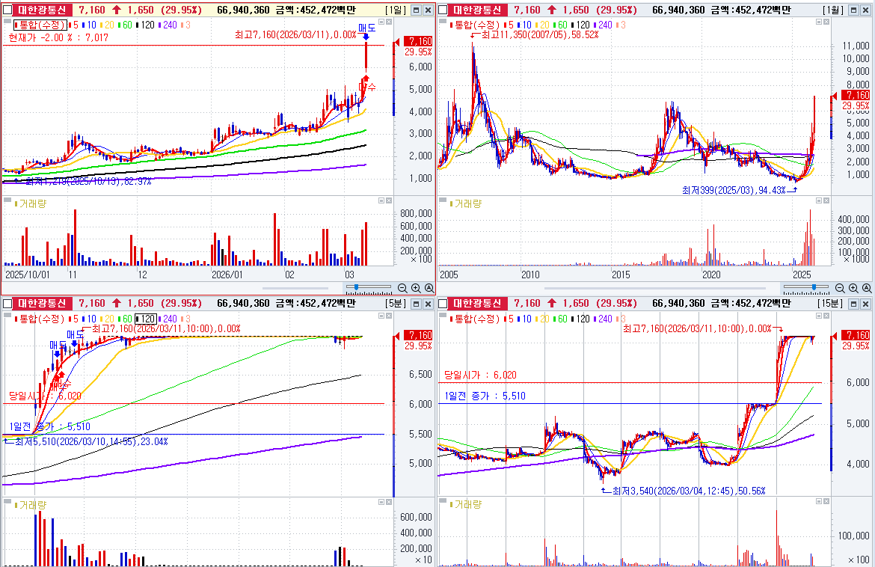This screenshot has height=567, width=875.
Task: Tick the checkbox beside 대한광통신 in the monthly panel
Action: click(x=443, y=10)
